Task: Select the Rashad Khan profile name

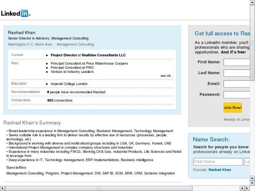Action: (x=22, y=33)
